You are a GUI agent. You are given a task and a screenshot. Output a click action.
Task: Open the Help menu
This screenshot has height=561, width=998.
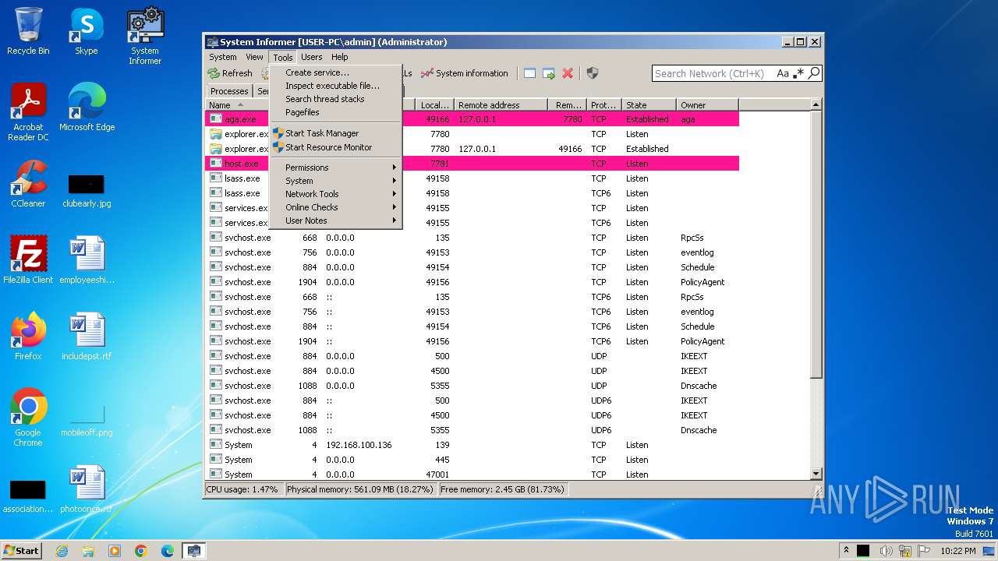pos(340,57)
